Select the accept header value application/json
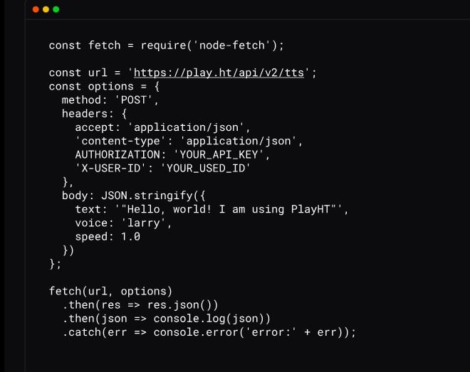This screenshot has width=470, height=372. (186, 127)
